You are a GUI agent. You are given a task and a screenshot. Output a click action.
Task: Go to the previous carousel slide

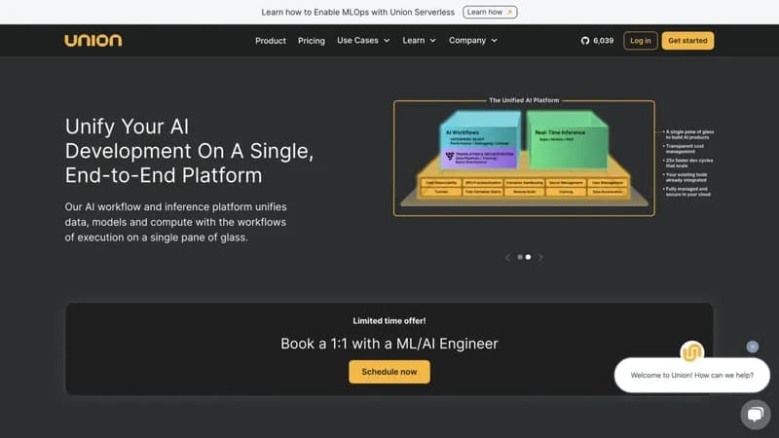click(x=507, y=257)
